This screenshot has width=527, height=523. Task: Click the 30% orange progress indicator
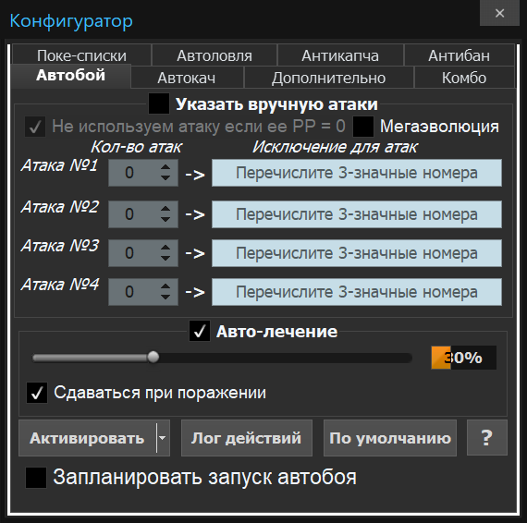pos(464,358)
